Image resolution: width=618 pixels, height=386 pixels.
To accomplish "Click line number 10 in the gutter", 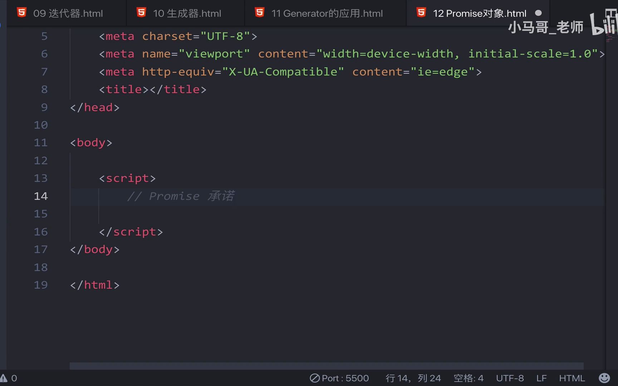I will [41, 125].
